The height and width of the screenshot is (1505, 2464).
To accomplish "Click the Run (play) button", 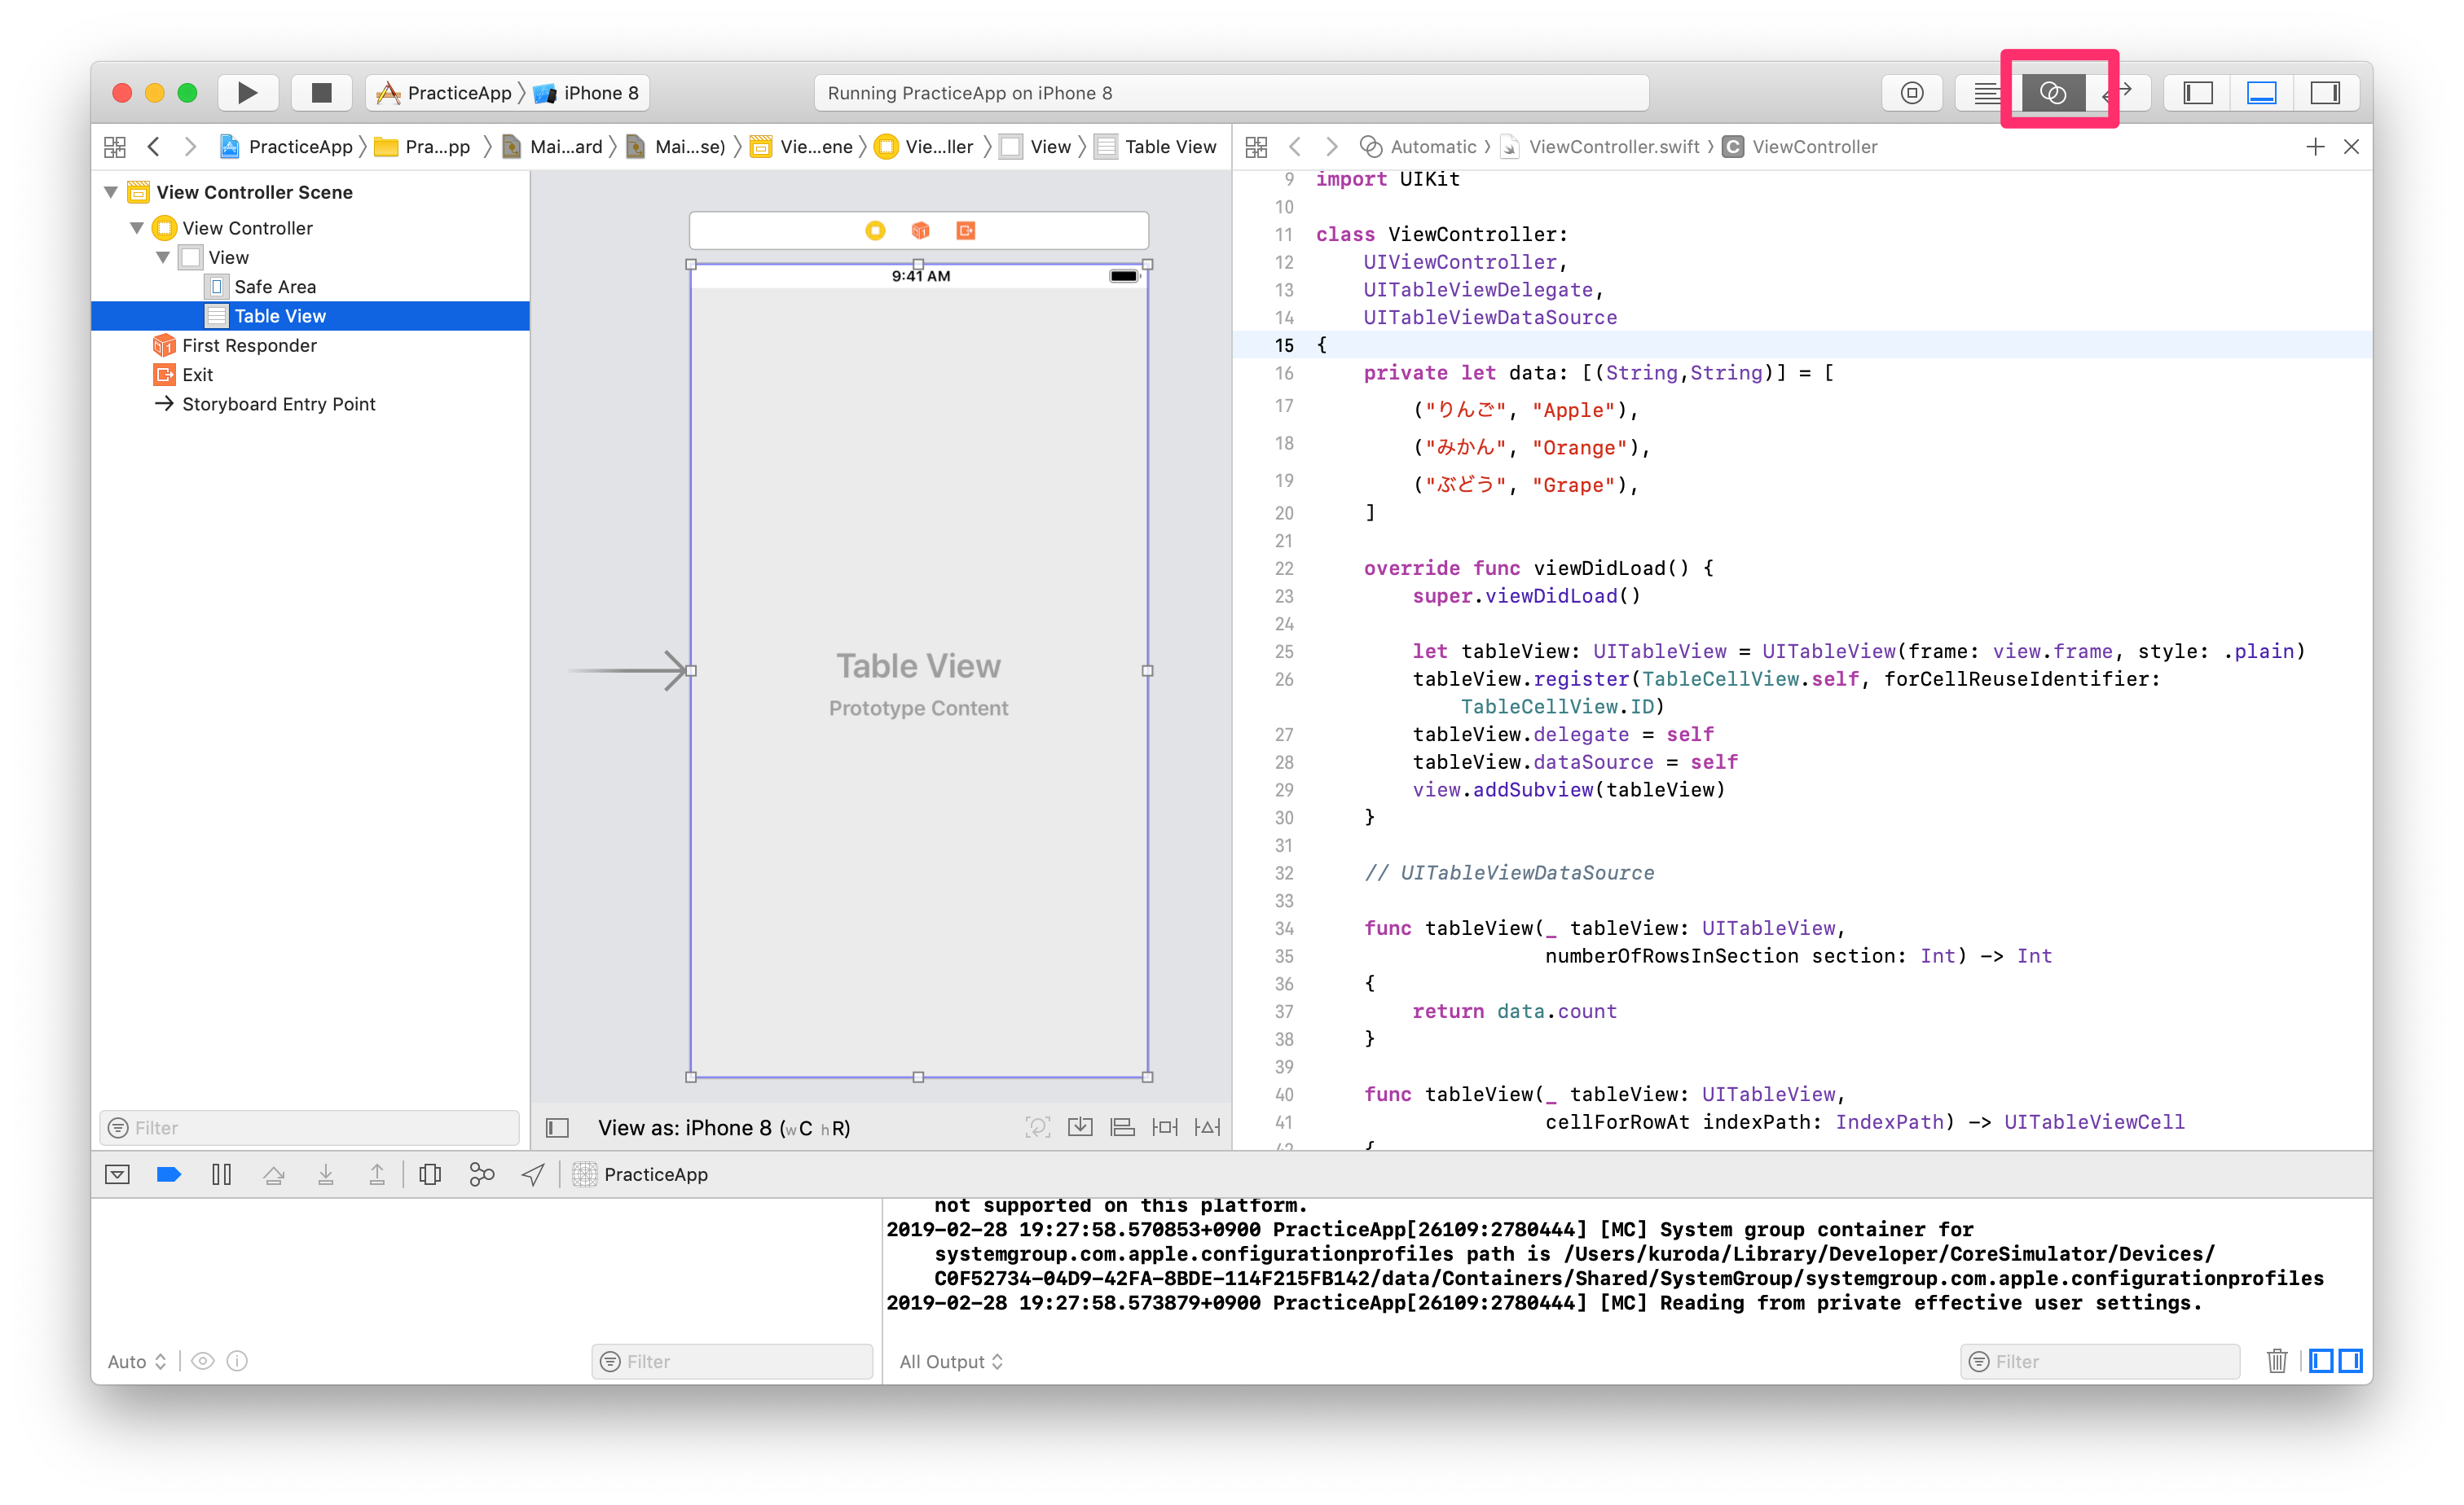I will (x=247, y=93).
